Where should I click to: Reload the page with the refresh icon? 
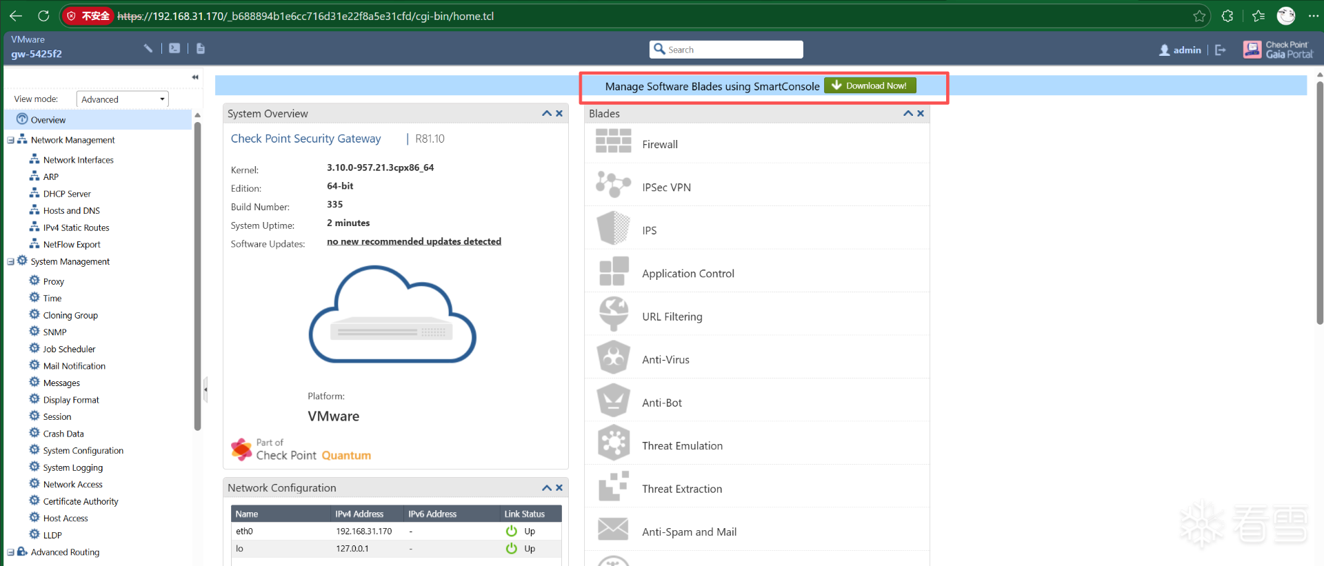43,16
